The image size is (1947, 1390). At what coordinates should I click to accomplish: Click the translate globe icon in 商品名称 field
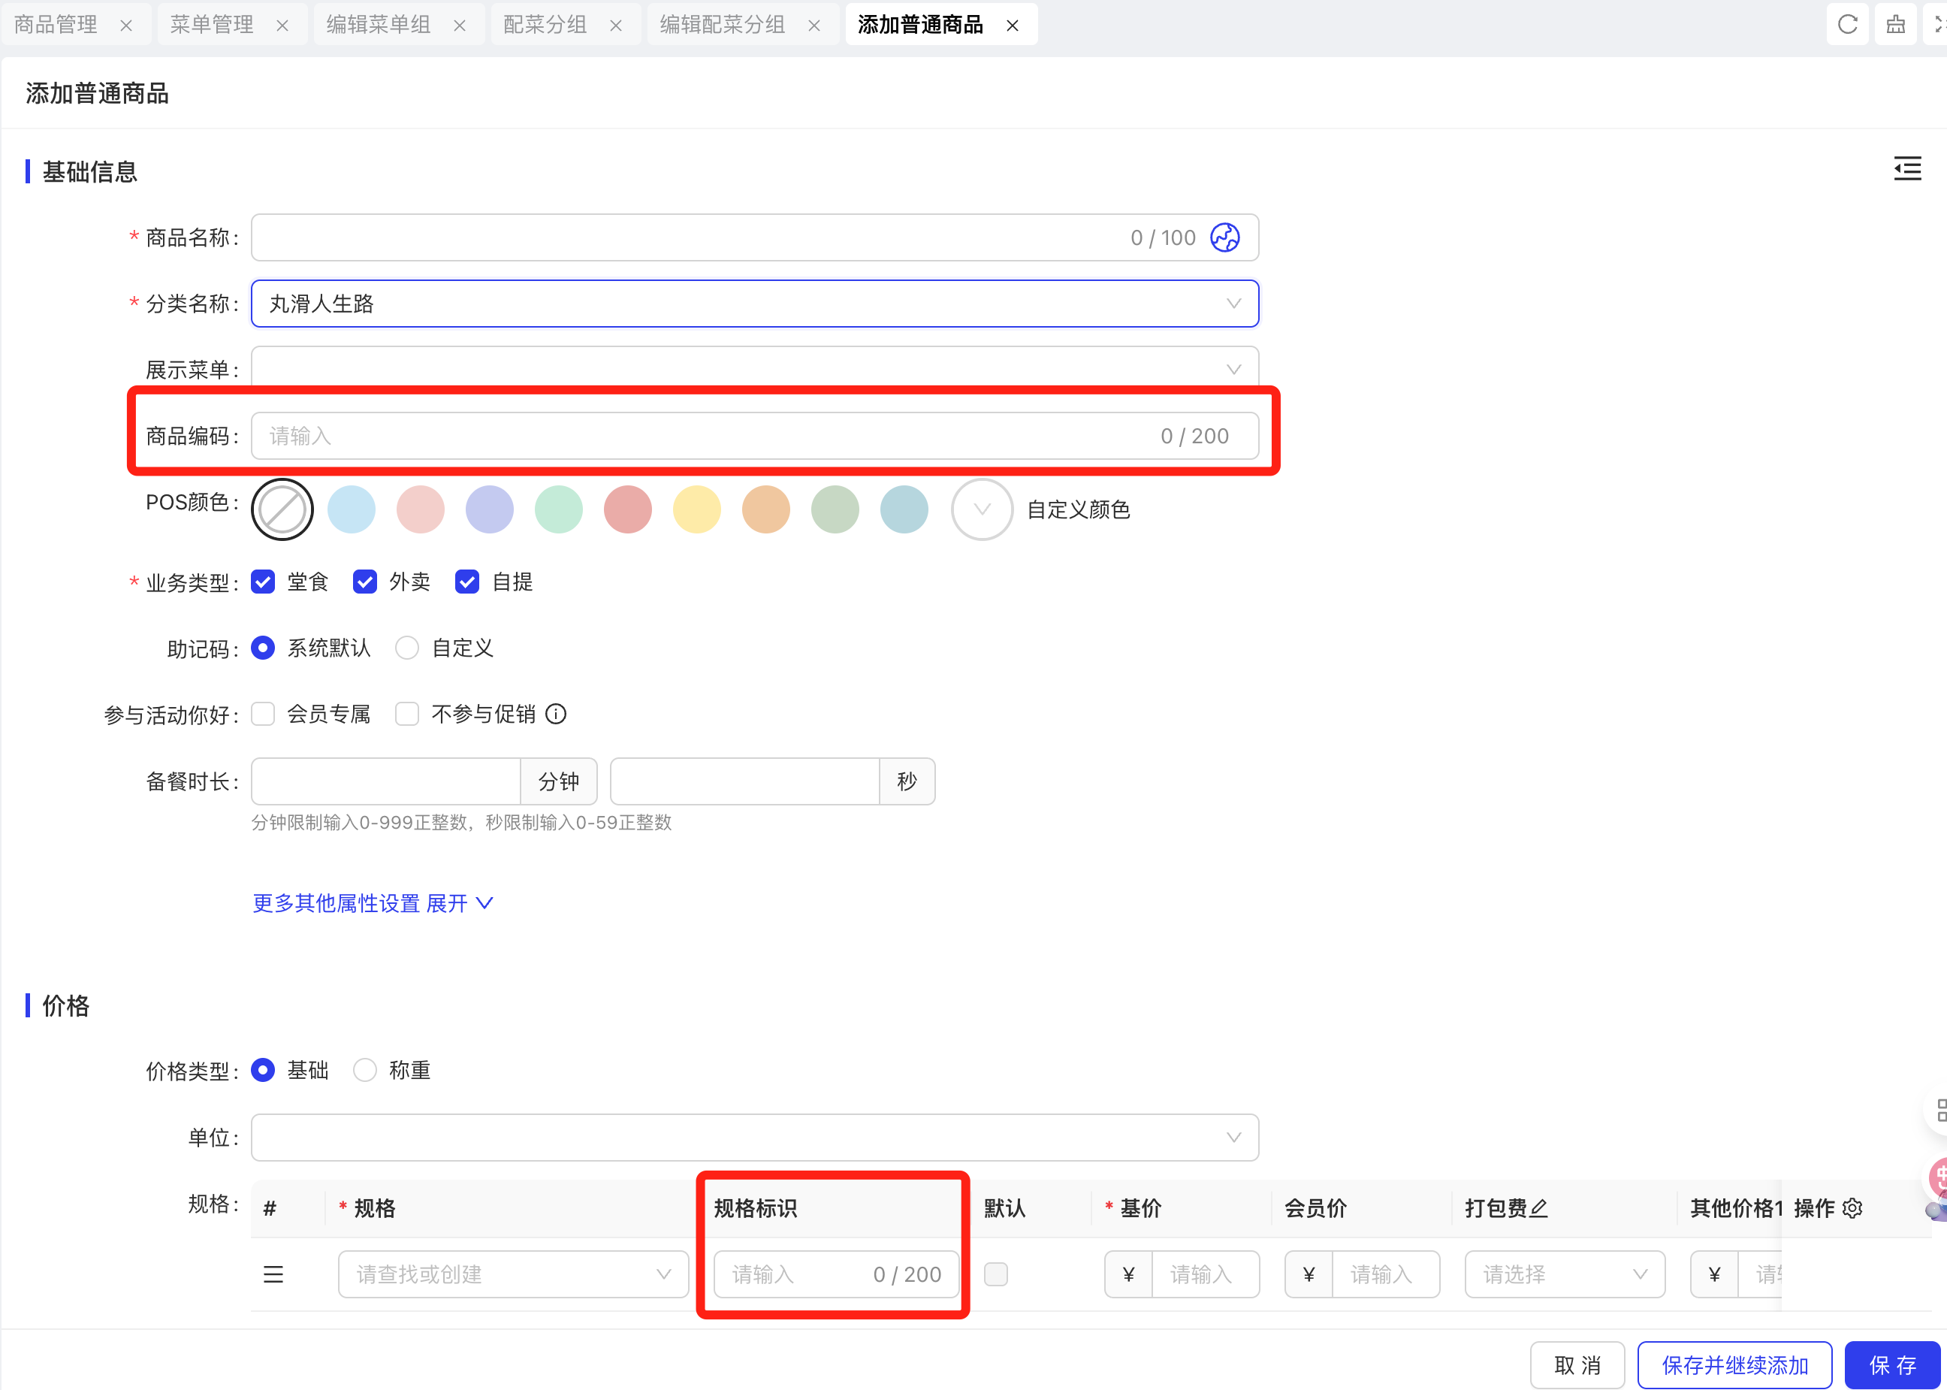tap(1224, 237)
